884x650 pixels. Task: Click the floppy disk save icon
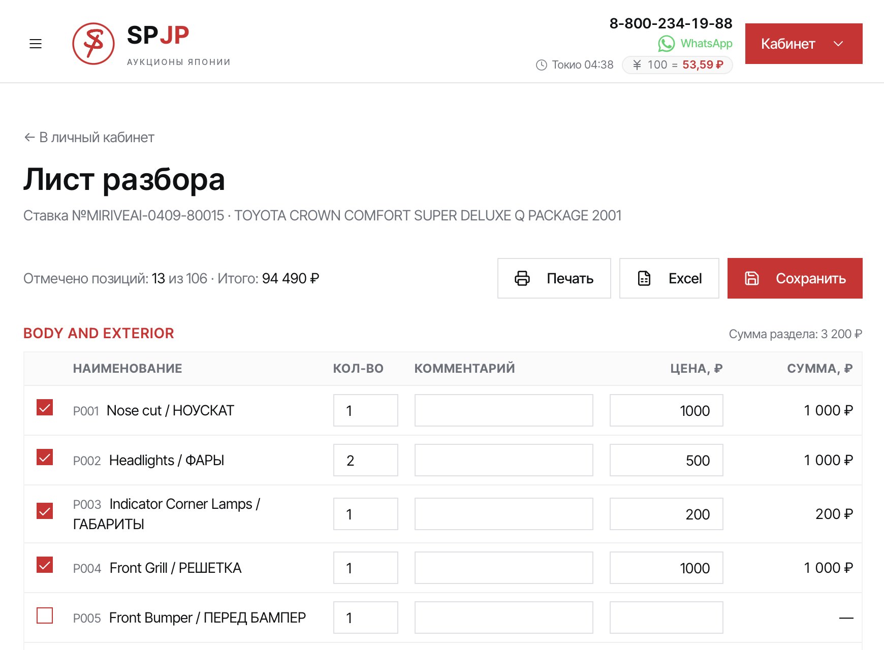click(x=752, y=278)
